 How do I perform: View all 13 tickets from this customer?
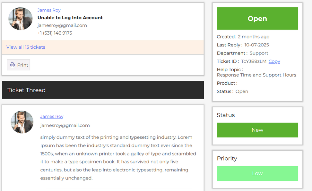tap(26, 47)
